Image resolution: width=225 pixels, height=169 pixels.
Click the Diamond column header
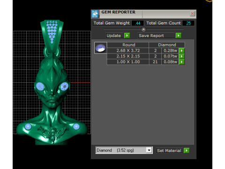point(167,45)
